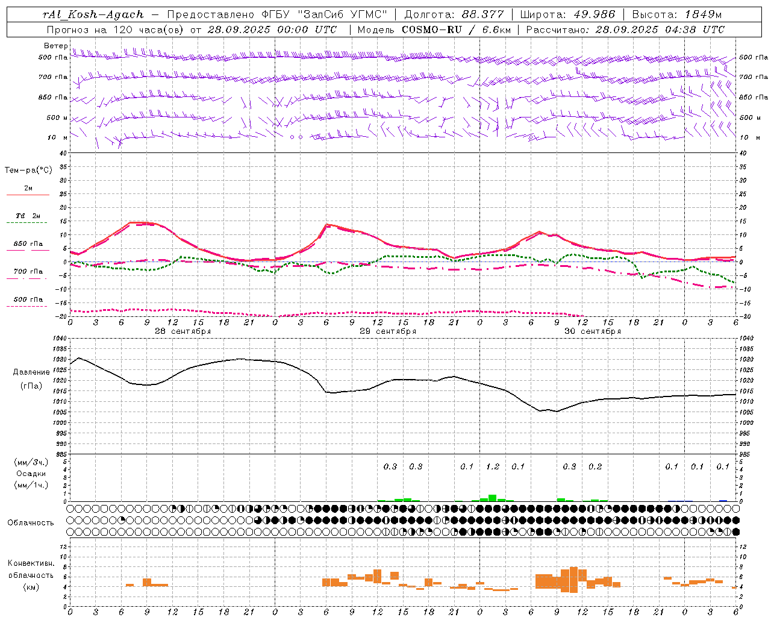Click the precipitation value 1.2
The image size is (771, 617).
(493, 466)
